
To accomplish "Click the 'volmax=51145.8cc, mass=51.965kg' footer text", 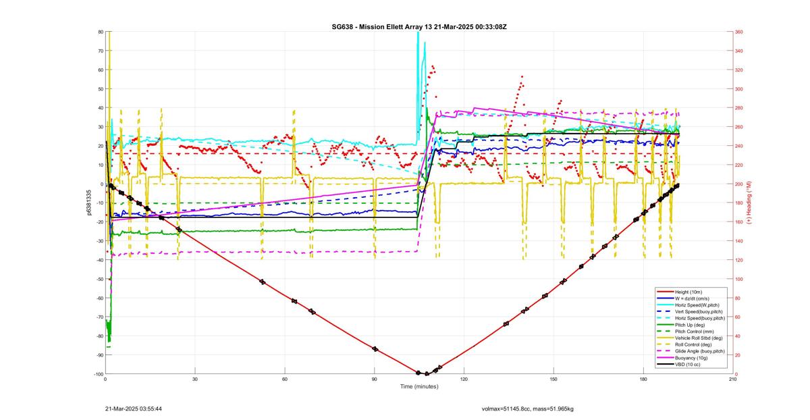I will pos(527,409).
